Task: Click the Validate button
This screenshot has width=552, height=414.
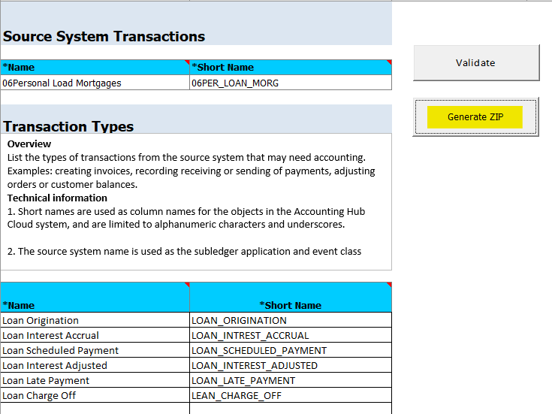Action: tap(475, 63)
